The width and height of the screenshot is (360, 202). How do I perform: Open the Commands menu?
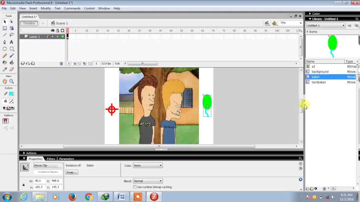click(72, 8)
